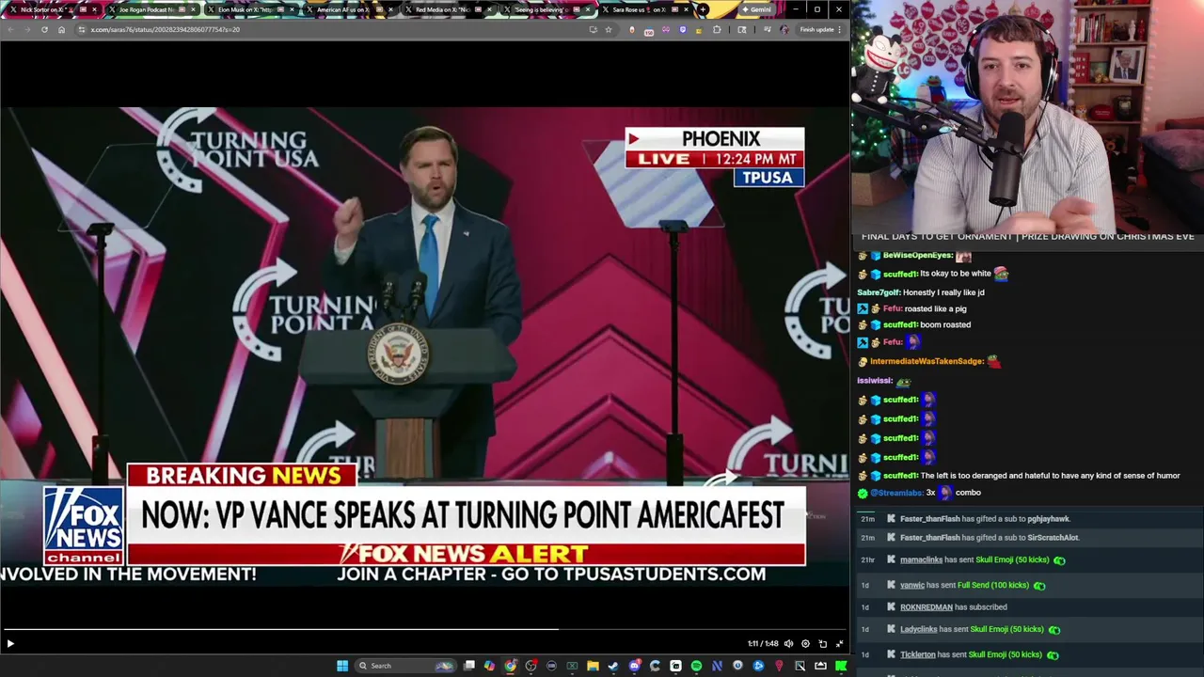1204x677 pixels.
Task: Open Task View from the taskbar
Action: 469,666
